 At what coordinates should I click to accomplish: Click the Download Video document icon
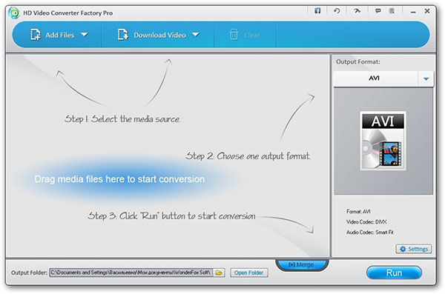click(x=123, y=35)
